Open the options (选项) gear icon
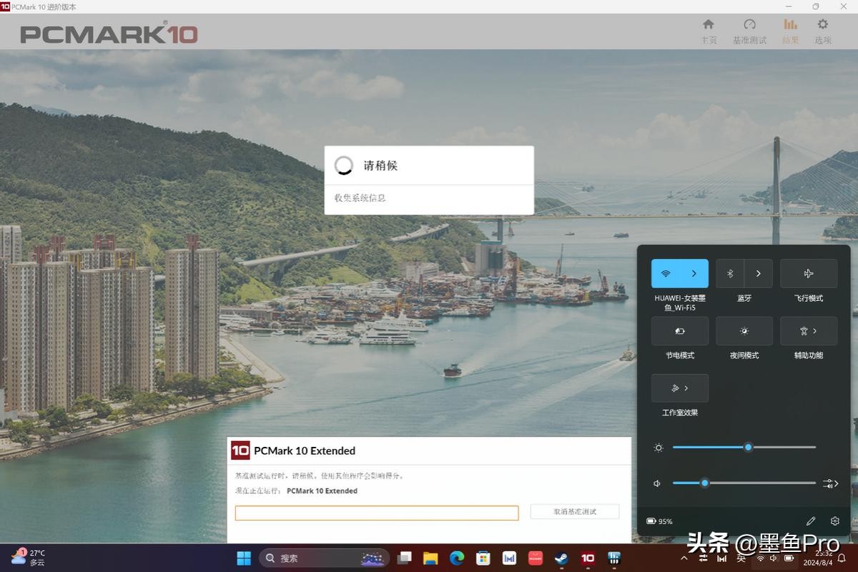Screen dimensions: 858x572 823,31
